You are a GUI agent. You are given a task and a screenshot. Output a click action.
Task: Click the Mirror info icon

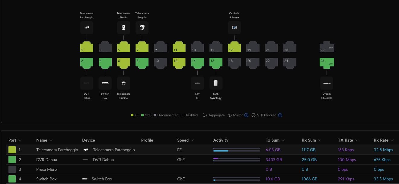coord(246,115)
